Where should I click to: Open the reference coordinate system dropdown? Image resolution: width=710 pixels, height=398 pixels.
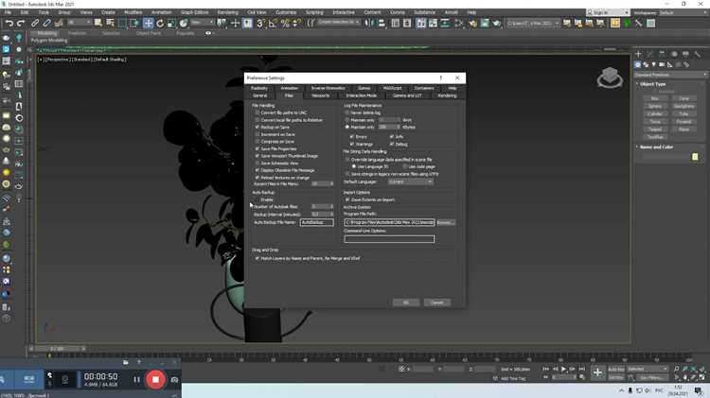[x=202, y=23]
